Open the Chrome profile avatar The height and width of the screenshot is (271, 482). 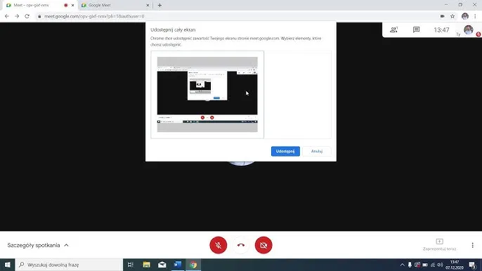(465, 16)
